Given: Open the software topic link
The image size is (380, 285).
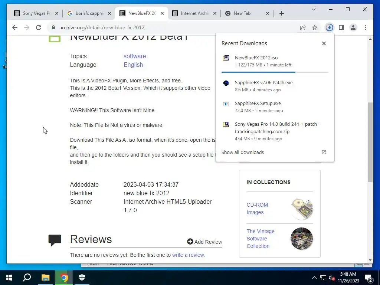Looking at the screenshot, I should coord(135,56).
